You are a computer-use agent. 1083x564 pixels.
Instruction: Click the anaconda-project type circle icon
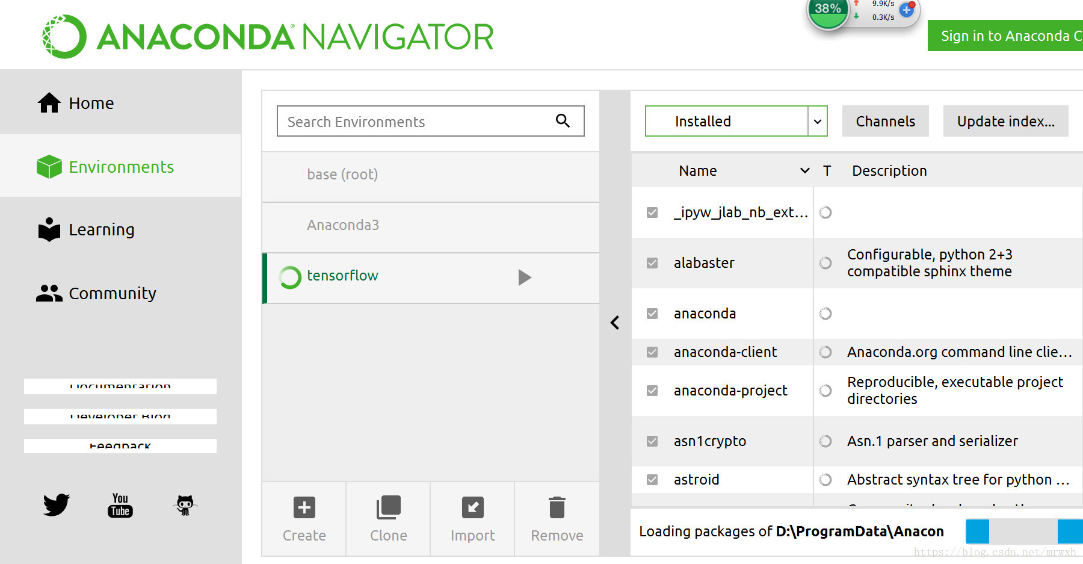[825, 391]
